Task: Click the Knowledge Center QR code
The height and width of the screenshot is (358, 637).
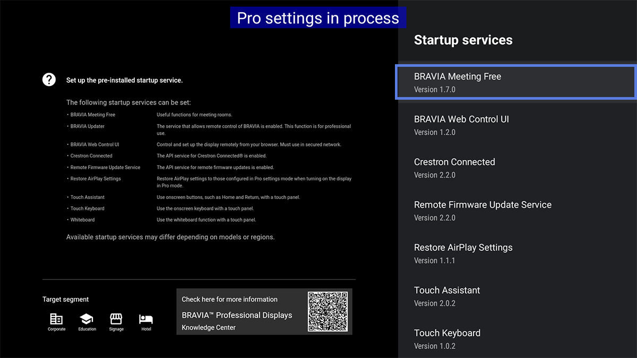Action: tap(328, 311)
